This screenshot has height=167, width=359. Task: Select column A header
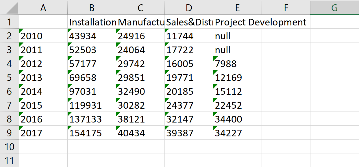[43, 8]
